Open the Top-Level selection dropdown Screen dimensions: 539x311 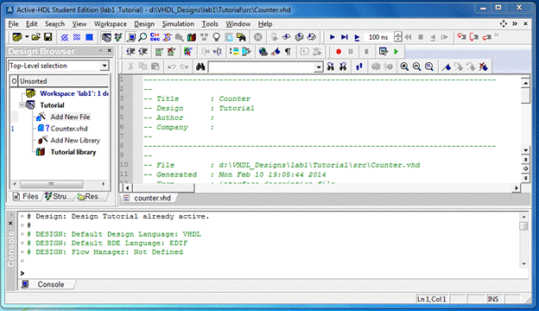pos(105,66)
